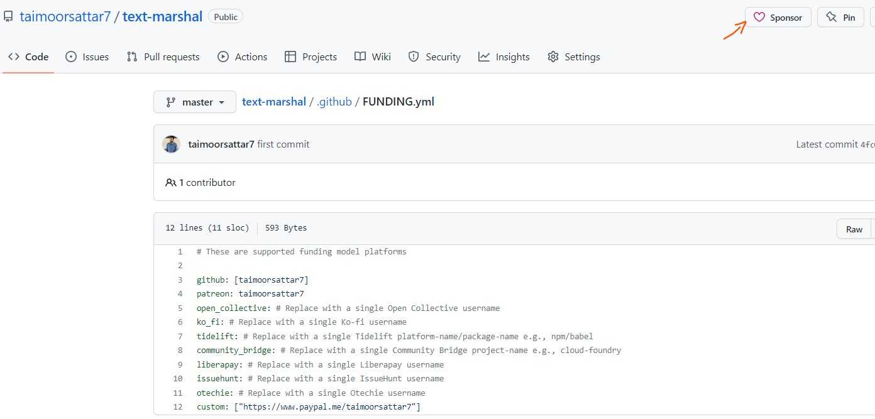Click the contributors people icon

pos(170,183)
